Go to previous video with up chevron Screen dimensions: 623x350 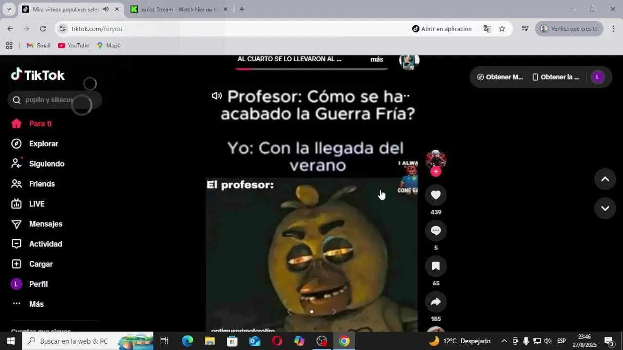tap(605, 179)
